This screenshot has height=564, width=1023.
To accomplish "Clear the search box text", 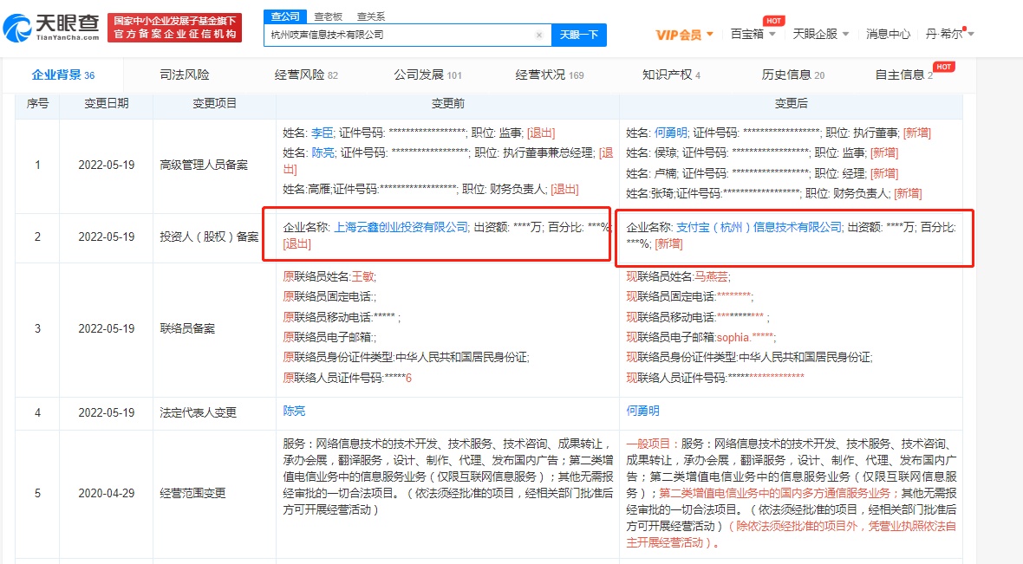I will [x=538, y=36].
